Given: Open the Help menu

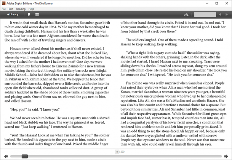Looking at the screenshot, I should pos(31,8).
